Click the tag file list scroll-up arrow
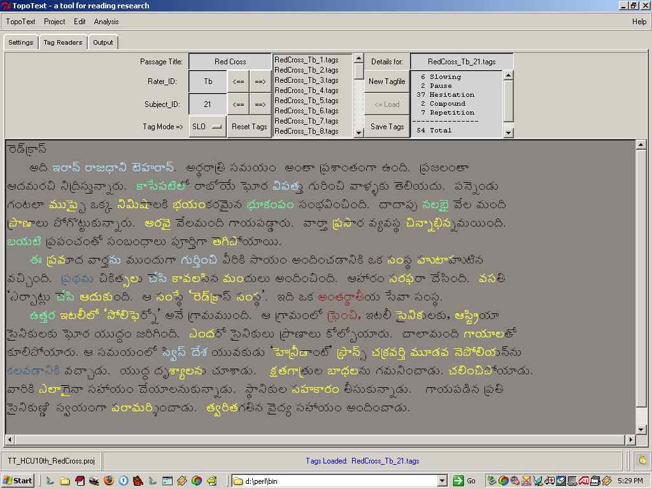 [359, 59]
